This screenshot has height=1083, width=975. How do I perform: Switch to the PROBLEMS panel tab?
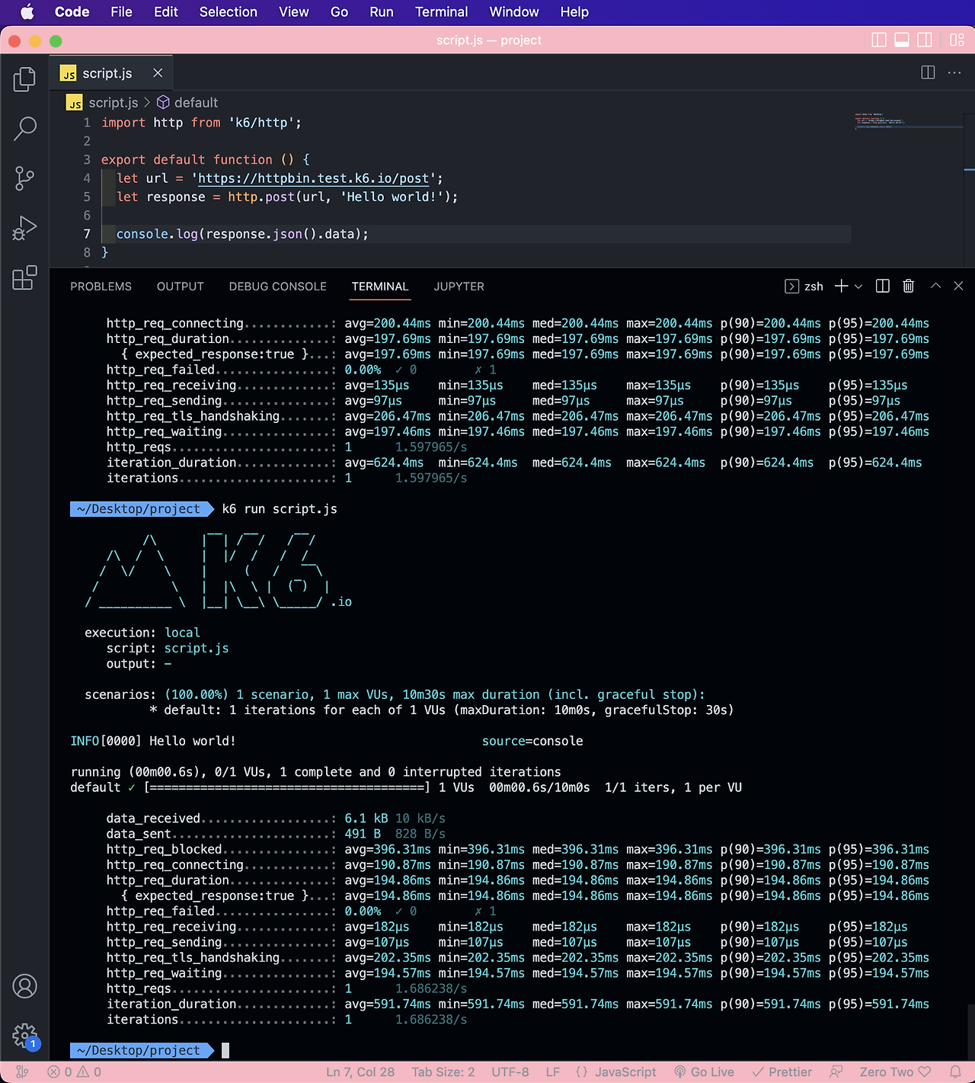[x=101, y=287]
